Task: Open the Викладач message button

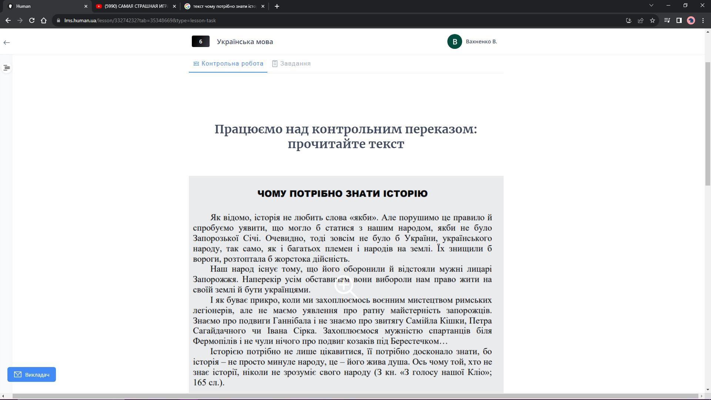Action: pyautogui.click(x=31, y=374)
